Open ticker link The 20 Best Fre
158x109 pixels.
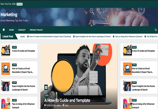pyautogui.click(x=152, y=37)
